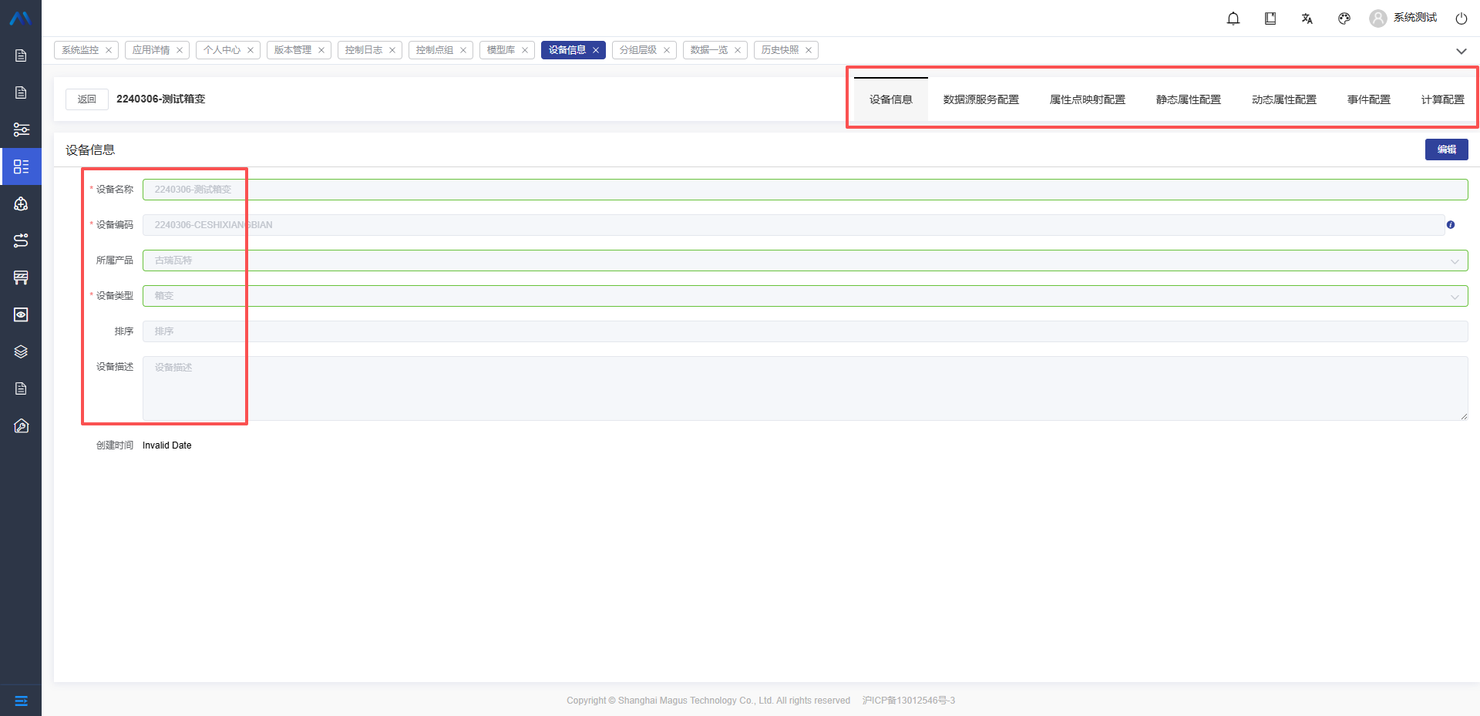Click the layers stack icon in sidebar
Image resolution: width=1480 pixels, height=716 pixels.
coord(21,351)
